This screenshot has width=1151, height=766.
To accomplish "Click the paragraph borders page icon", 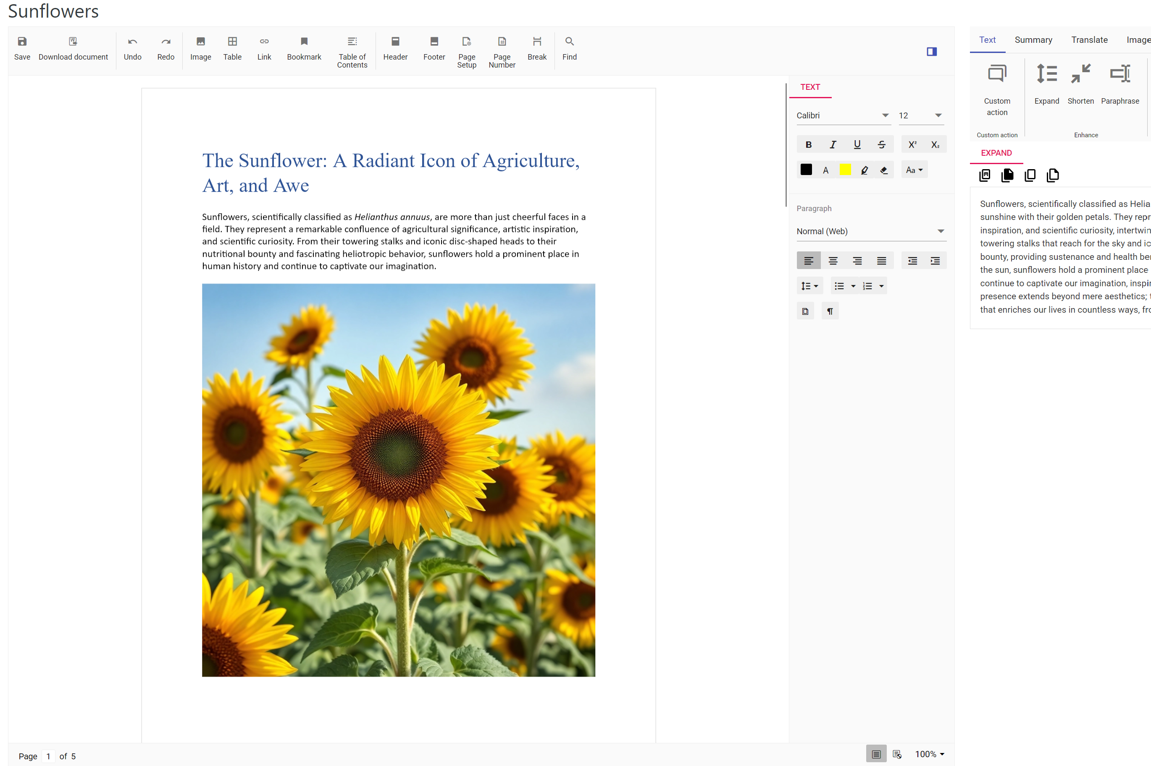I will tap(805, 311).
